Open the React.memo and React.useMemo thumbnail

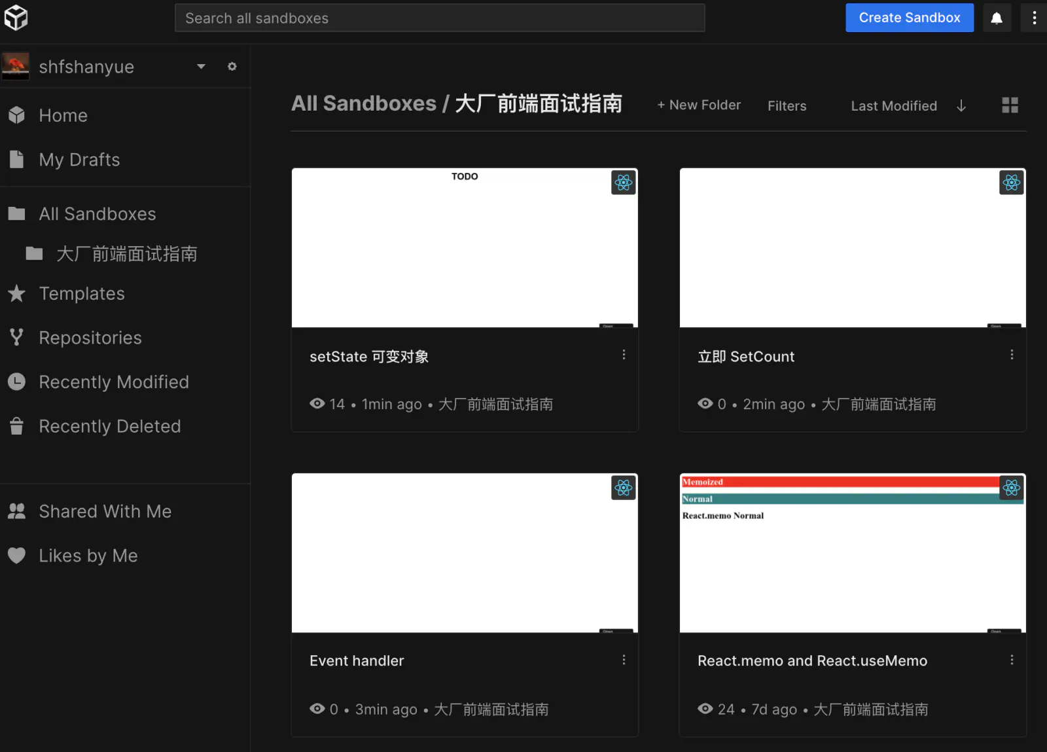pos(853,552)
